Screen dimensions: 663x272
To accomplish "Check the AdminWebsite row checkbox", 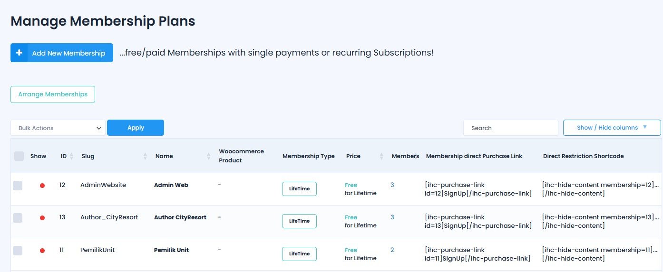I will pos(18,186).
